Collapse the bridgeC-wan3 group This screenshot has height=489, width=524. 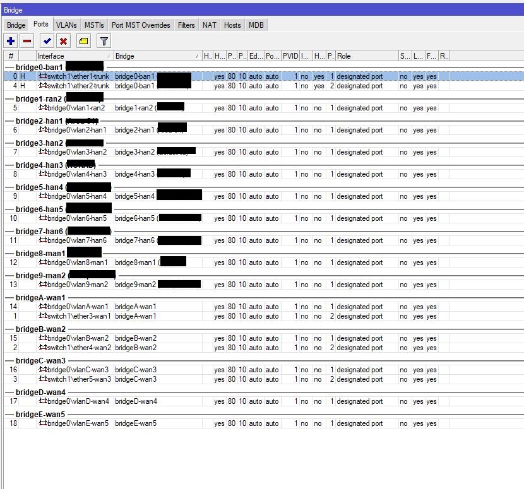coord(9,361)
